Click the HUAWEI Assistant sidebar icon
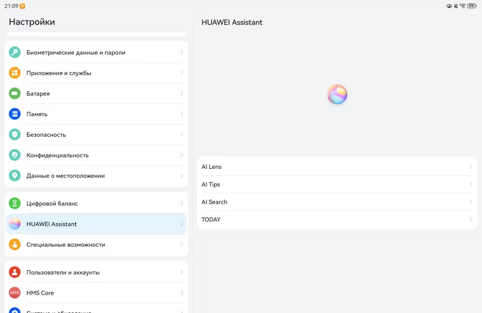The width and height of the screenshot is (482, 313). click(x=14, y=224)
